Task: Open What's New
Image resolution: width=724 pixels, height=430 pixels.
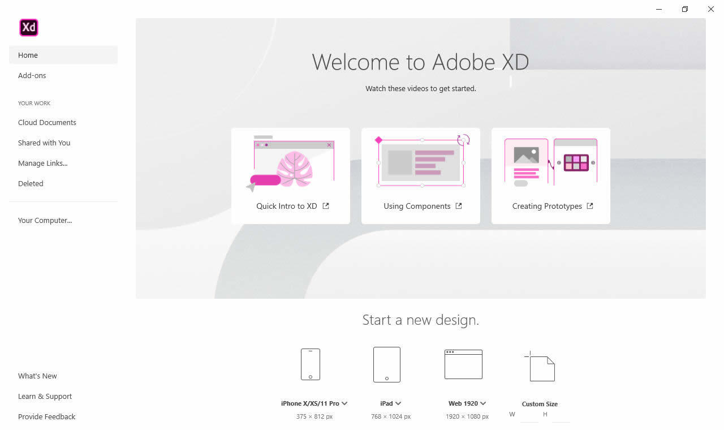Action: point(37,376)
